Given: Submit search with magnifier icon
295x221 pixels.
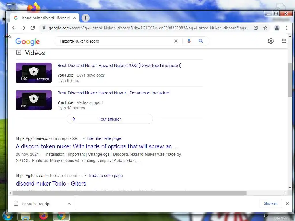Looking at the screenshot, I should tap(201, 41).
